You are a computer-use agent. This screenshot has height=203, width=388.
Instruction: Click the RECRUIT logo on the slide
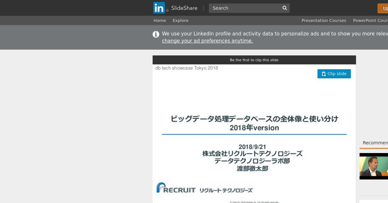click(176, 188)
